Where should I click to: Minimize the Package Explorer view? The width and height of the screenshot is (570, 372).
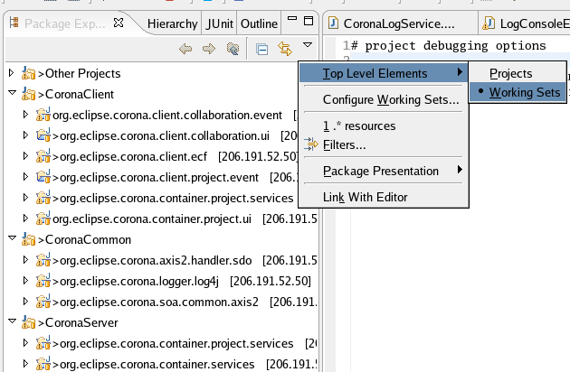(292, 18)
